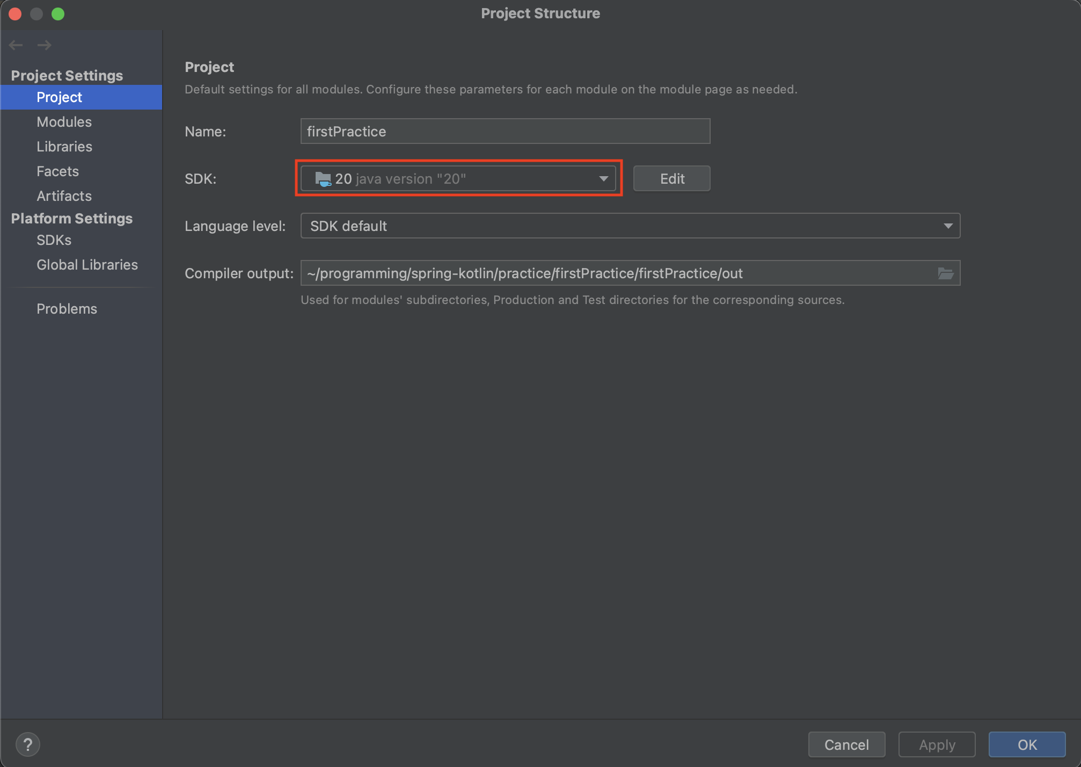This screenshot has height=767, width=1081.
Task: Open the Libraries section
Action: pyautogui.click(x=64, y=147)
